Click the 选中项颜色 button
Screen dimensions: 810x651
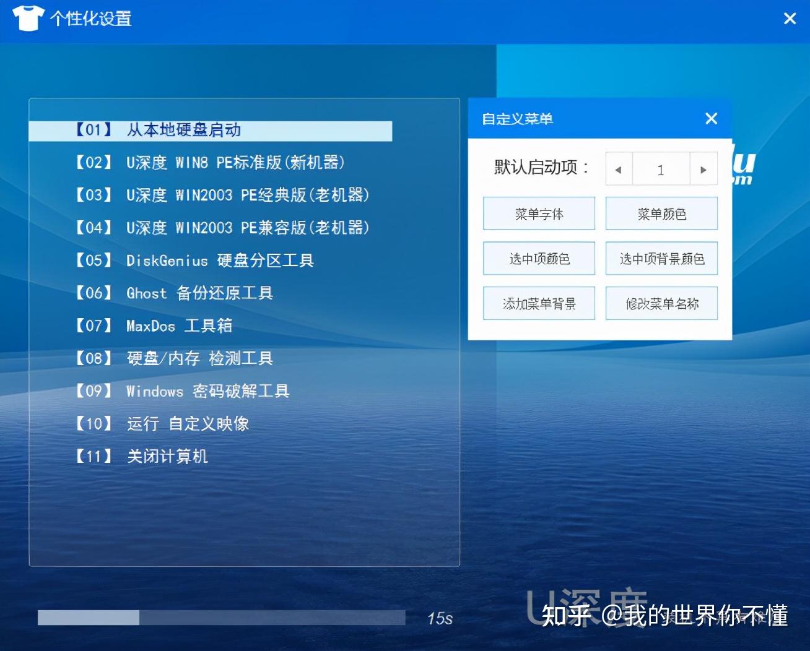[539, 258]
